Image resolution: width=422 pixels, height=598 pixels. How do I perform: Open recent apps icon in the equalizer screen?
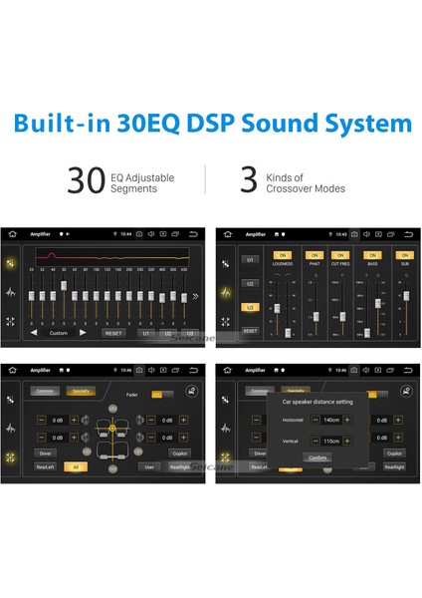click(x=175, y=234)
